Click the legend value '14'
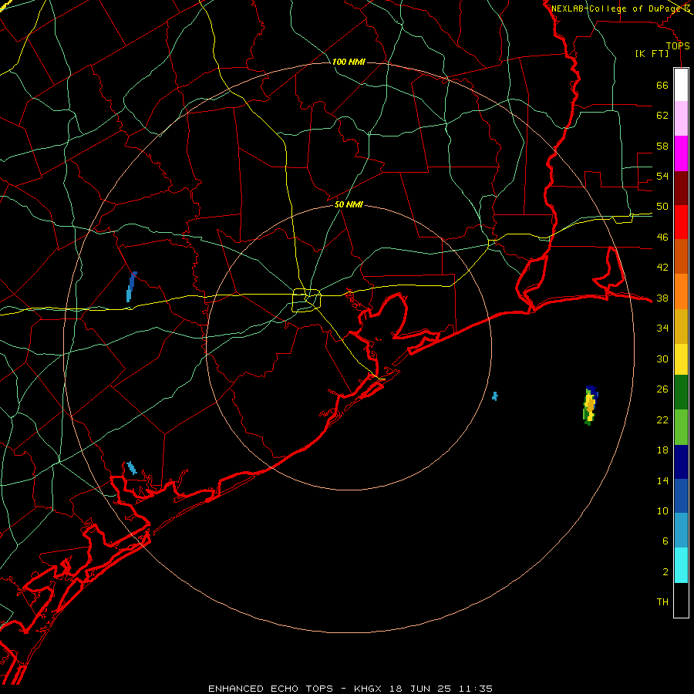 pos(662,480)
